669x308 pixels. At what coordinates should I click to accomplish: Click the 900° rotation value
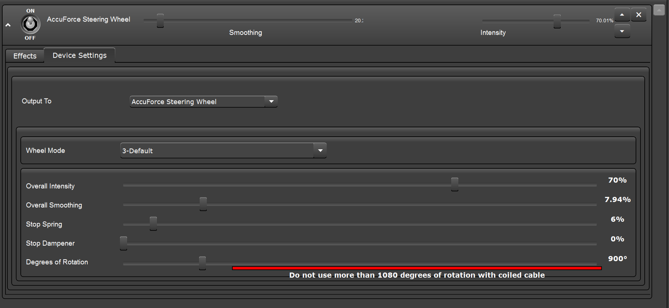pos(617,259)
